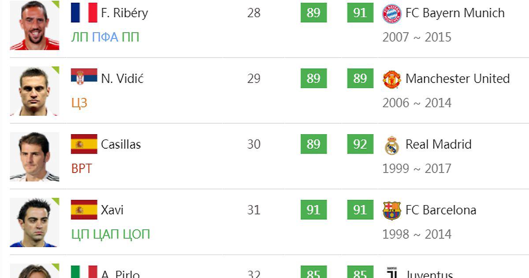Open N. Vidić's player portrait
Viewport: 529px width, 278px height.
[x=34, y=91]
